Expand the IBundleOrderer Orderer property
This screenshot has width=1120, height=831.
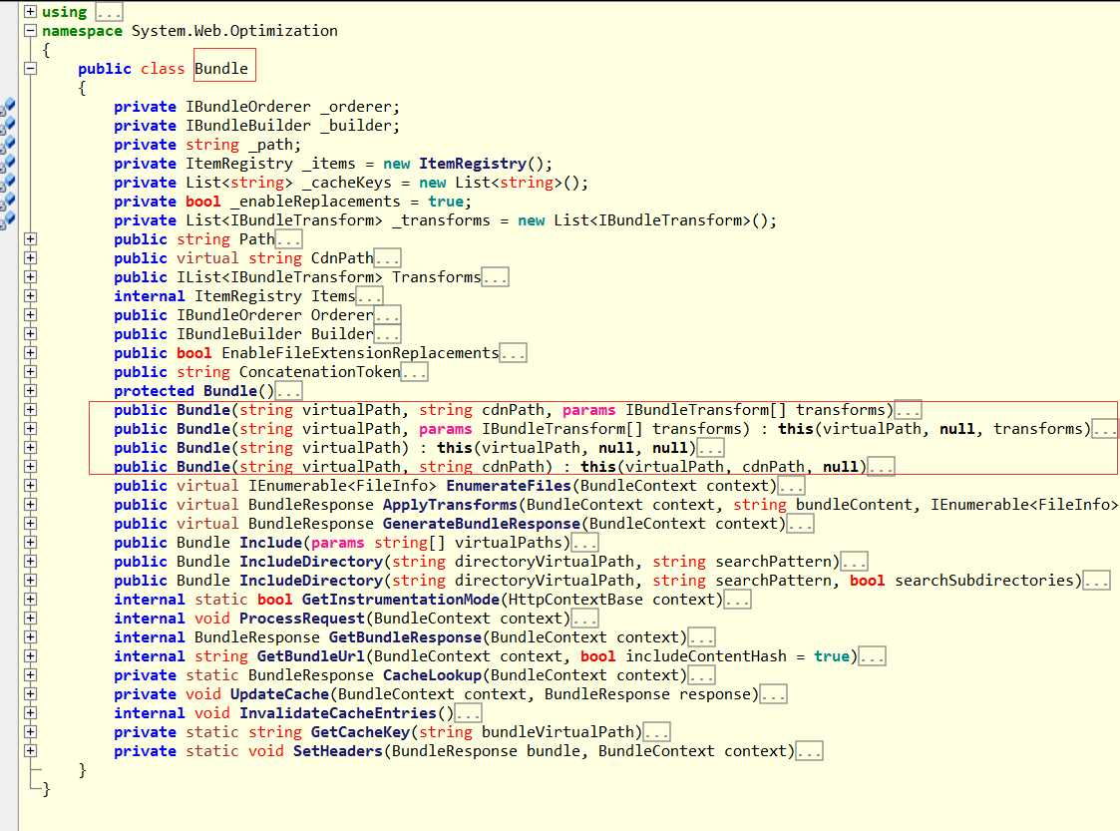tap(30, 315)
